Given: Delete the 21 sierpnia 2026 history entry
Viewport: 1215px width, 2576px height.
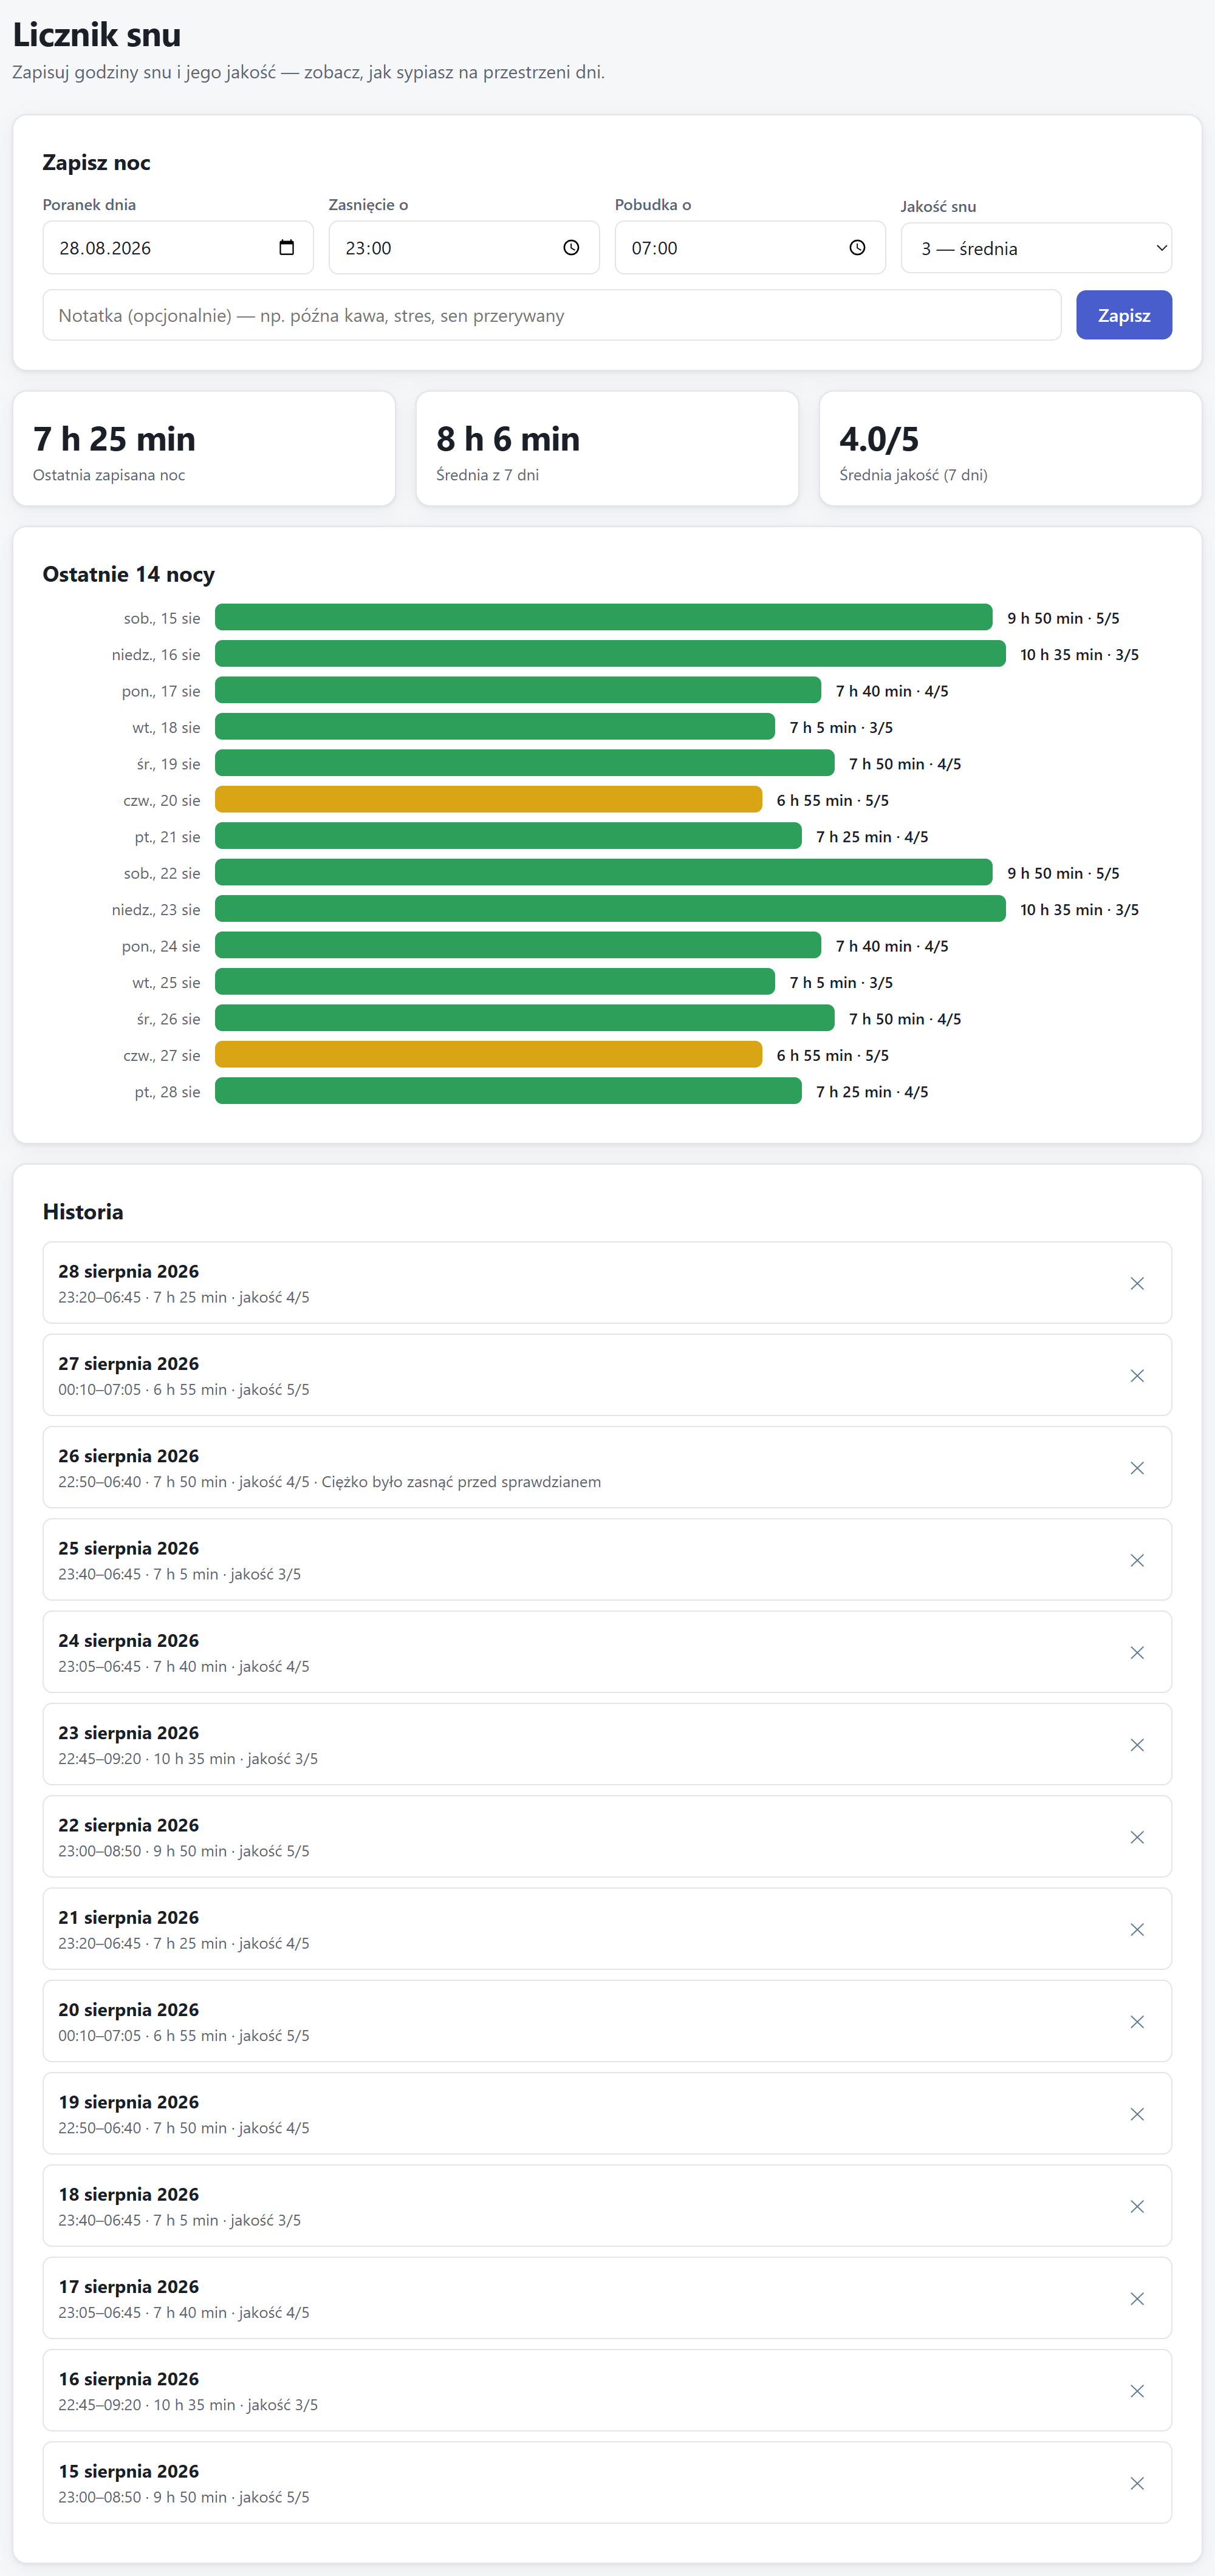Looking at the screenshot, I should tap(1137, 1929).
